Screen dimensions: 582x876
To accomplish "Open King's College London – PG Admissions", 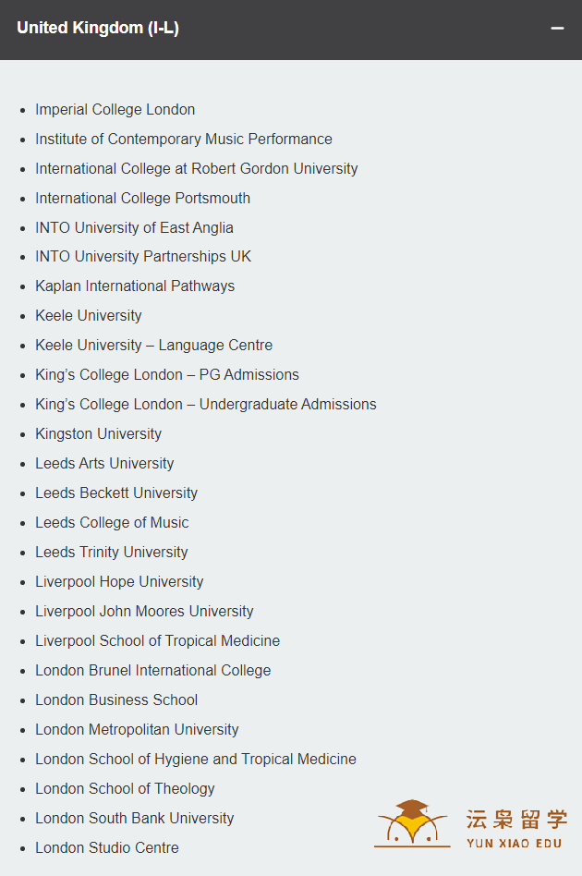I will [167, 375].
